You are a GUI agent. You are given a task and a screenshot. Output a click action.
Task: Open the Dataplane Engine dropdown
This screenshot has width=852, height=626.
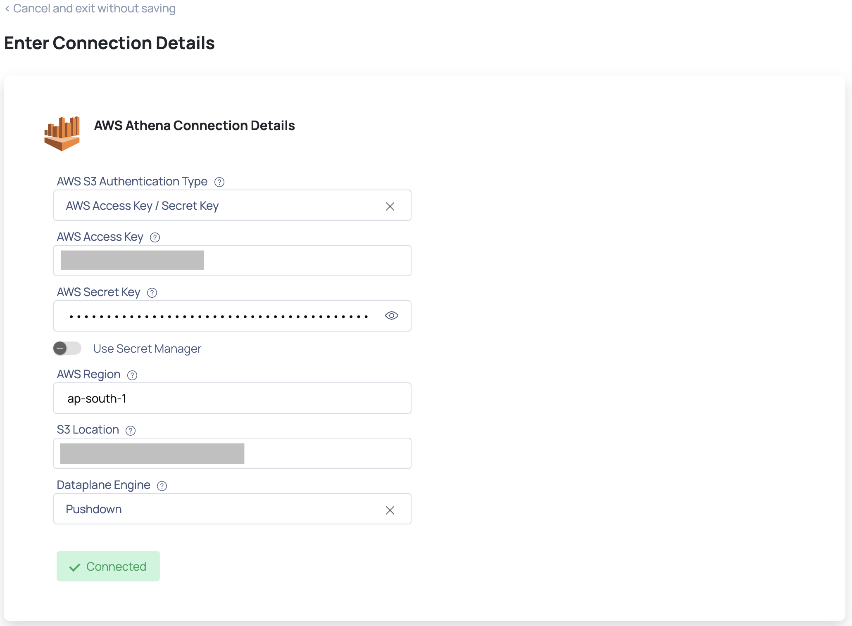232,509
